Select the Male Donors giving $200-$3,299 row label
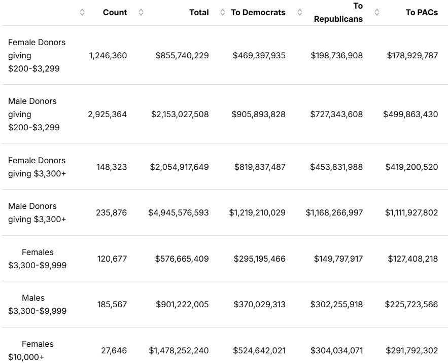 click(x=33, y=114)
